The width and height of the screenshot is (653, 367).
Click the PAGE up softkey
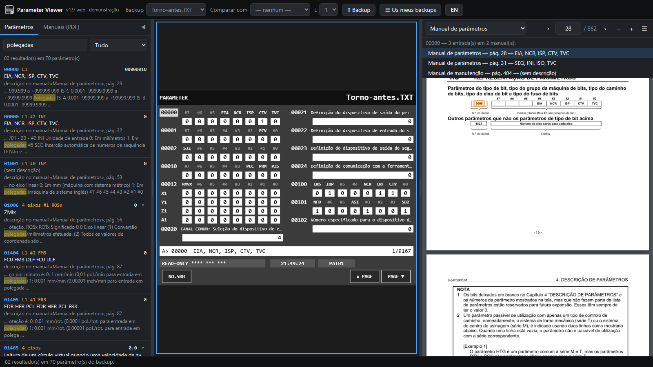[x=364, y=276]
